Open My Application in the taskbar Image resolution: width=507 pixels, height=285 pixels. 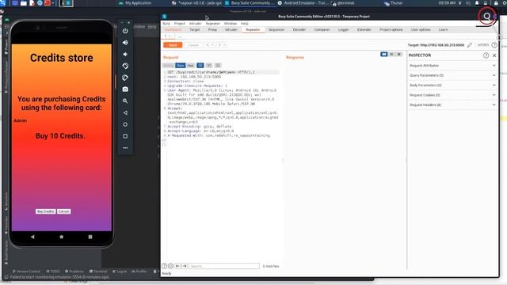[135, 3]
